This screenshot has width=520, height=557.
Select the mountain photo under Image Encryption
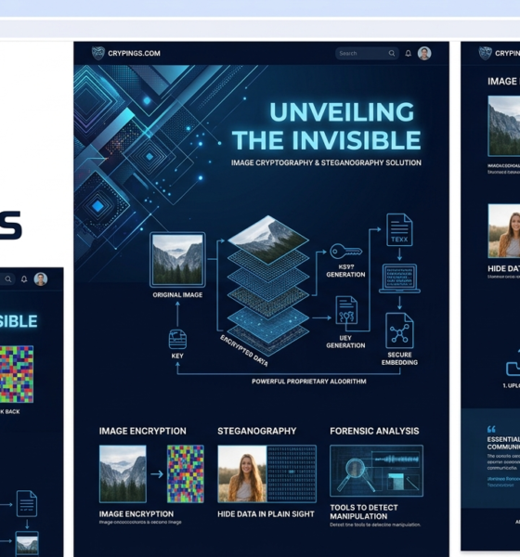pyautogui.click(x=123, y=473)
